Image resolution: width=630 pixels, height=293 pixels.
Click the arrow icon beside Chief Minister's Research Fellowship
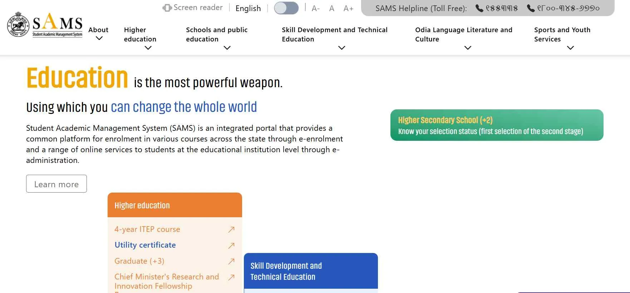[x=231, y=277]
